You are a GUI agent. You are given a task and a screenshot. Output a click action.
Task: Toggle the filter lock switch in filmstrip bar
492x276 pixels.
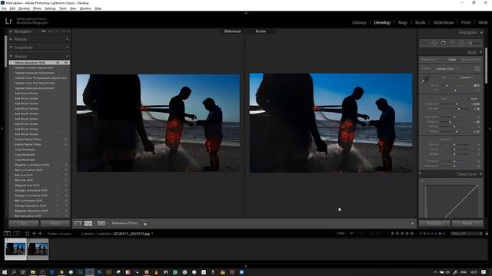coord(487,233)
